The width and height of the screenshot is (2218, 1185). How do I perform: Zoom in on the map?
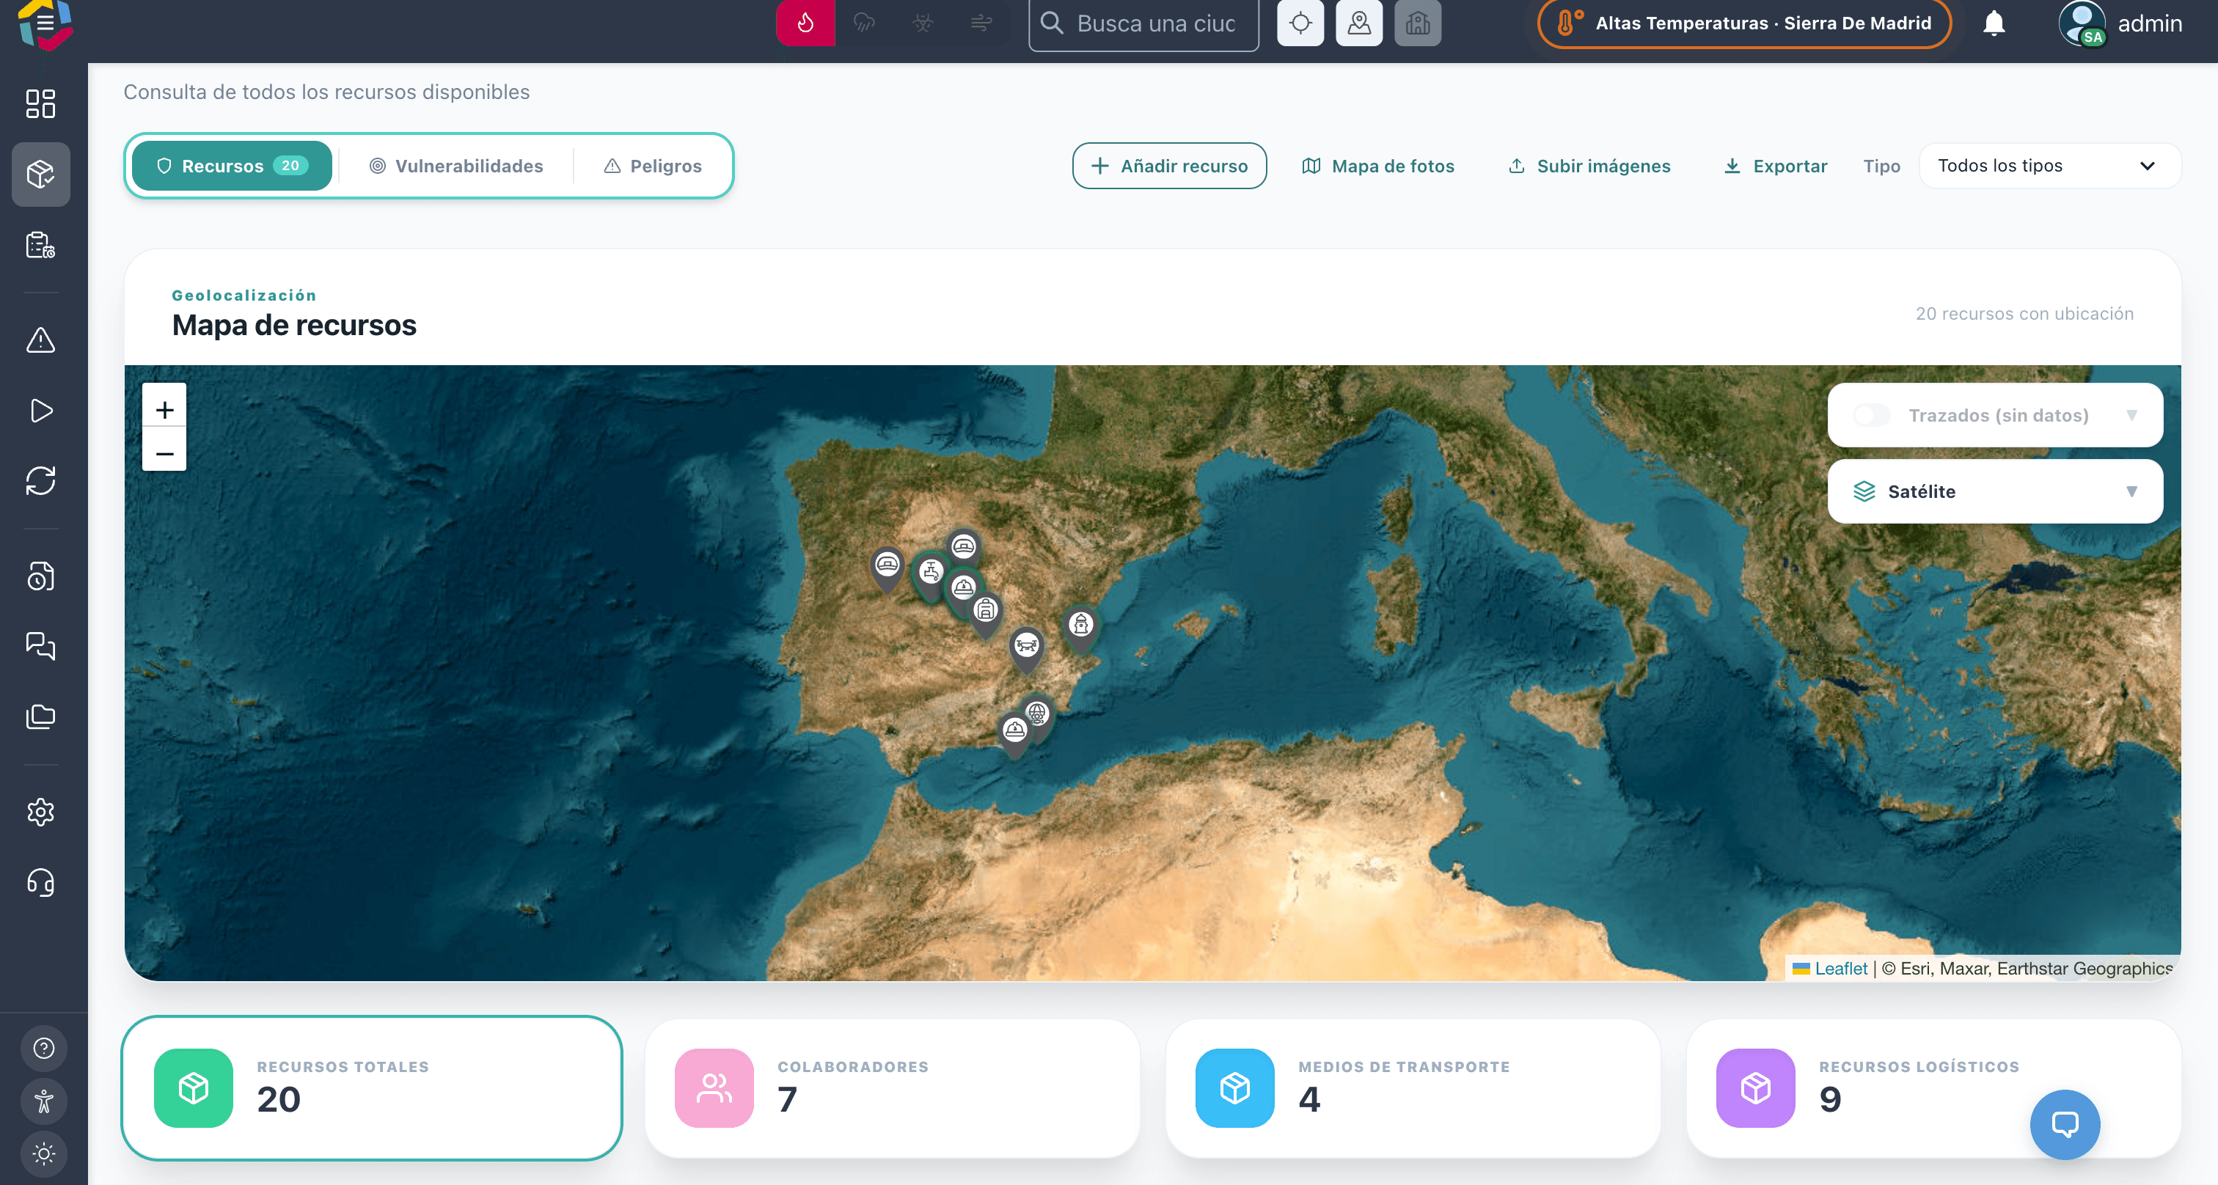[x=164, y=408]
